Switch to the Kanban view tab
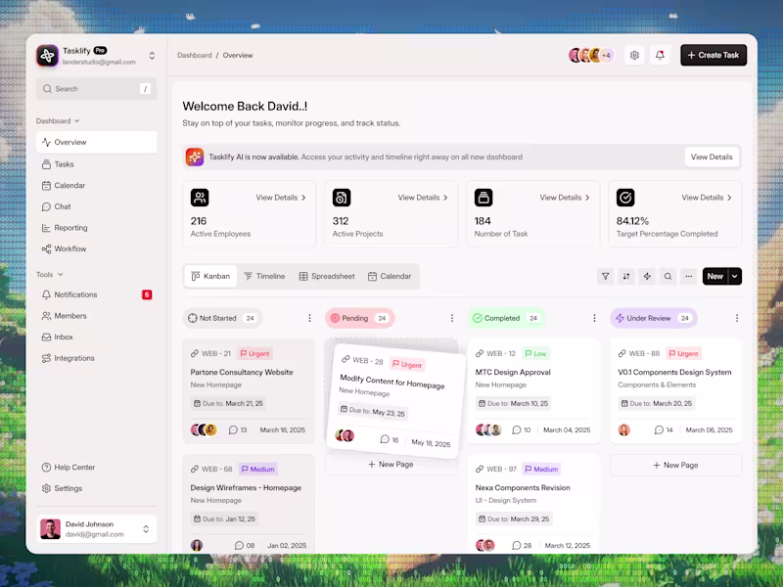 click(x=210, y=276)
